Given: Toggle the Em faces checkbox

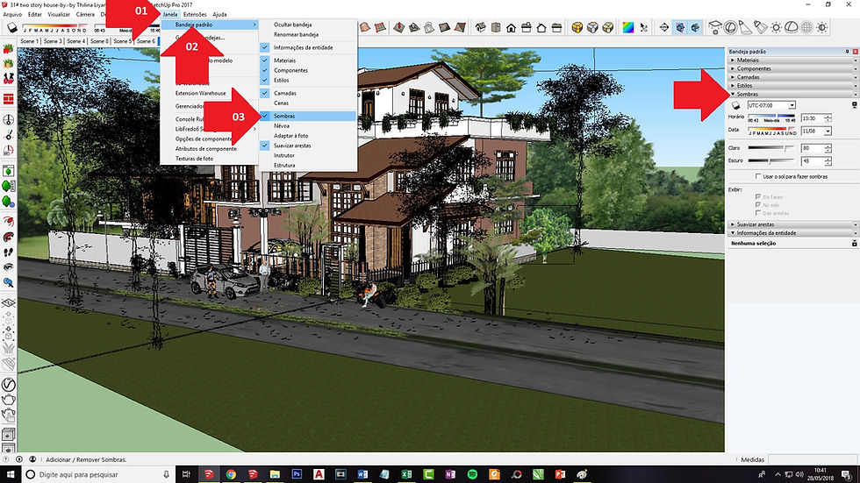Looking at the screenshot, I should point(758,196).
